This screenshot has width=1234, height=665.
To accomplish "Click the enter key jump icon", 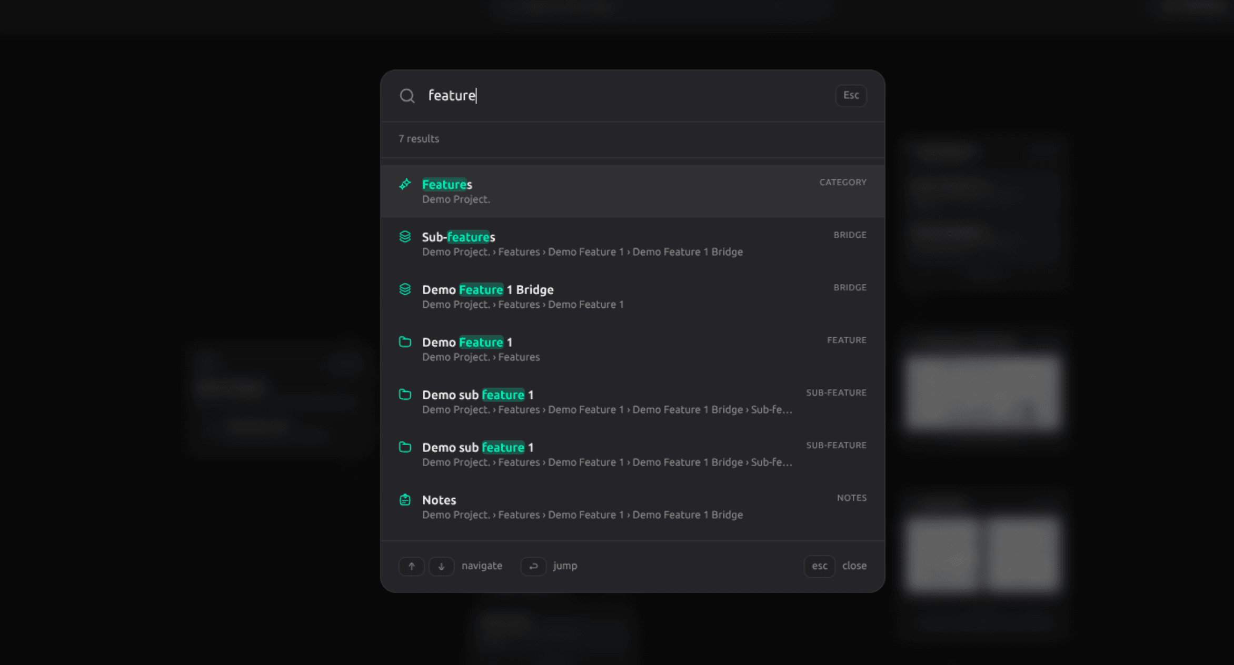I will click(533, 566).
